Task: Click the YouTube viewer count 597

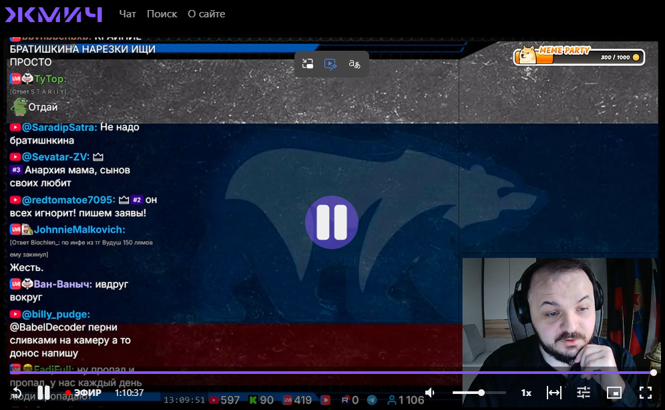Action: pos(225,400)
